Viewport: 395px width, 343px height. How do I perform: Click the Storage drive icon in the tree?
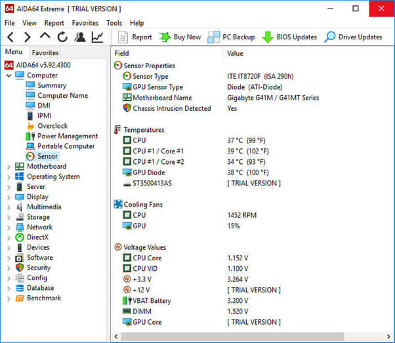(20, 217)
